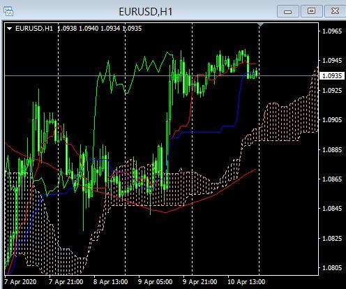
Task: Click the gray chart shift triangle marker
Action: coord(261,24)
